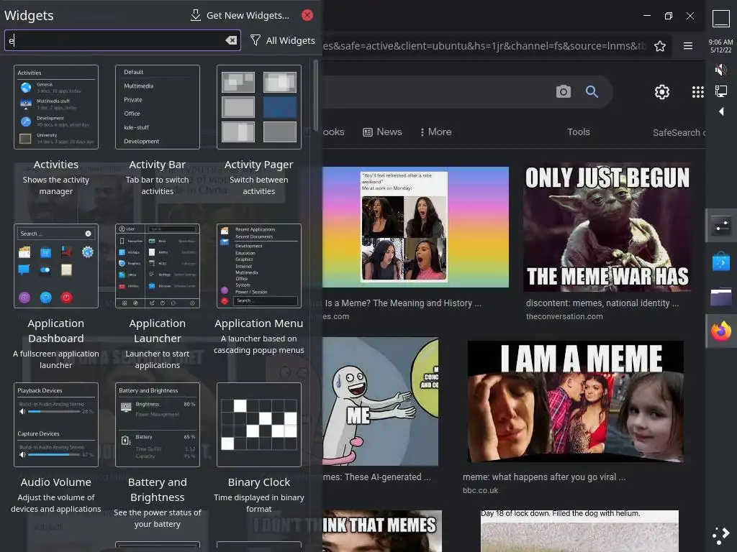Open the Google apps grid

click(698, 92)
